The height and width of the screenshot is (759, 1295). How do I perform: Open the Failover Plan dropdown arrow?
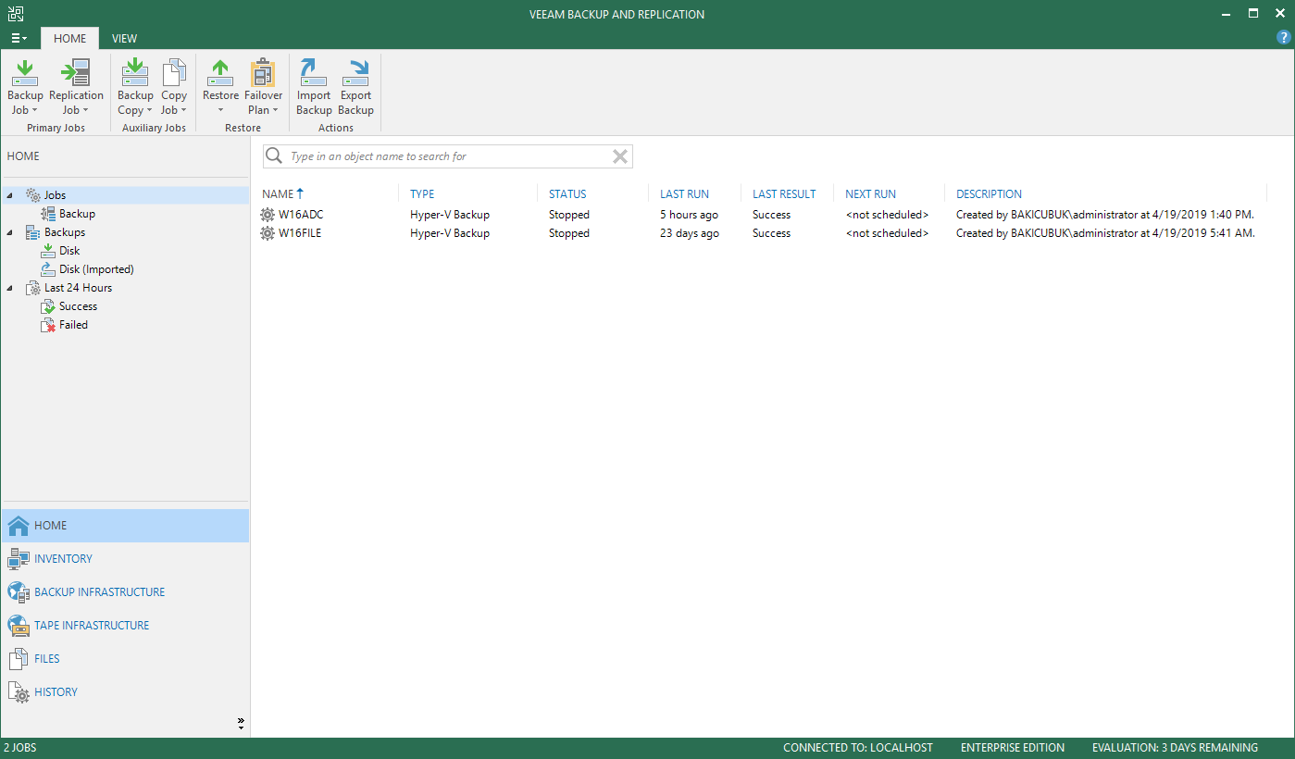pyautogui.click(x=275, y=111)
